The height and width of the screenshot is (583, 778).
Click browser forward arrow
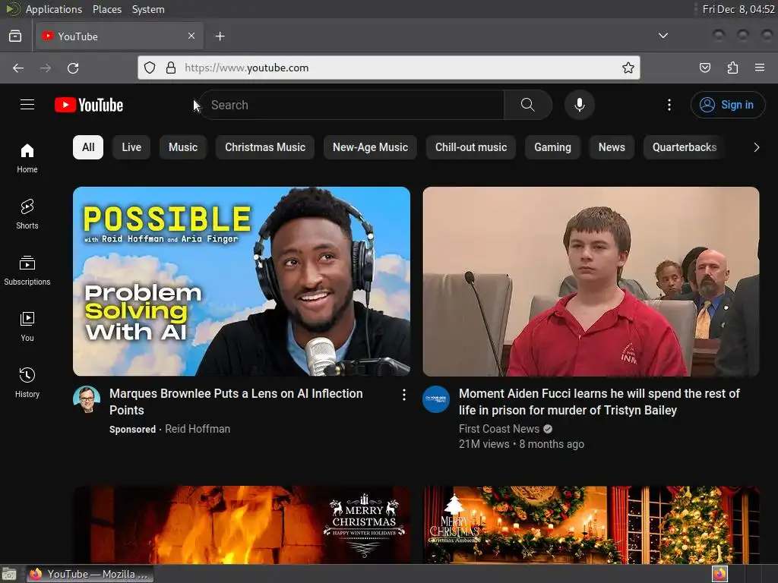[46, 68]
